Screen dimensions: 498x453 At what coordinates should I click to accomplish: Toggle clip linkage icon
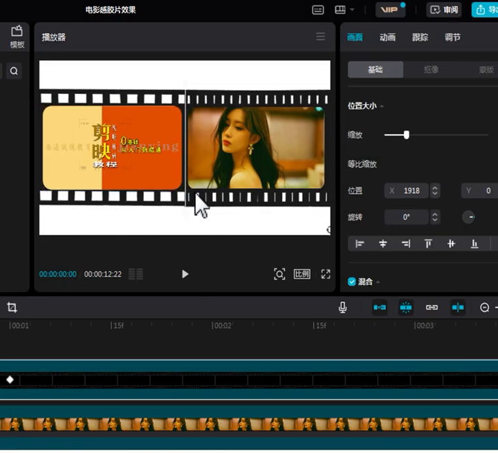[432, 308]
